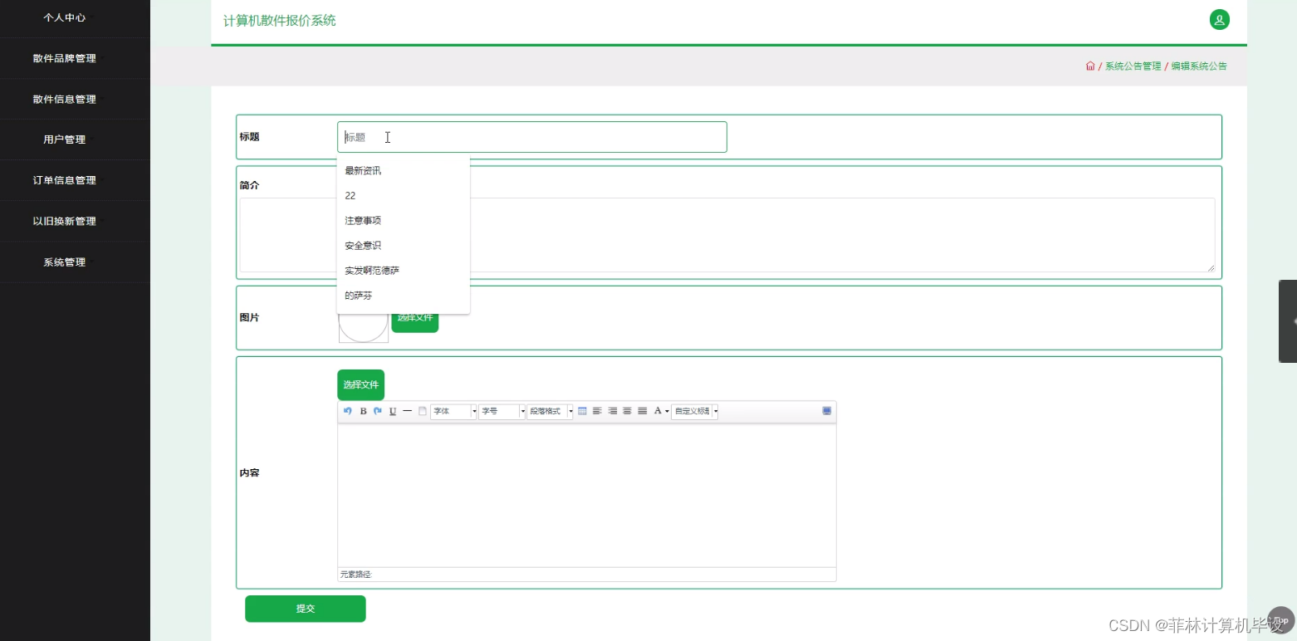The height and width of the screenshot is (641, 1297).
Task: Open 系统管理 in the sidebar
Action: tap(64, 262)
